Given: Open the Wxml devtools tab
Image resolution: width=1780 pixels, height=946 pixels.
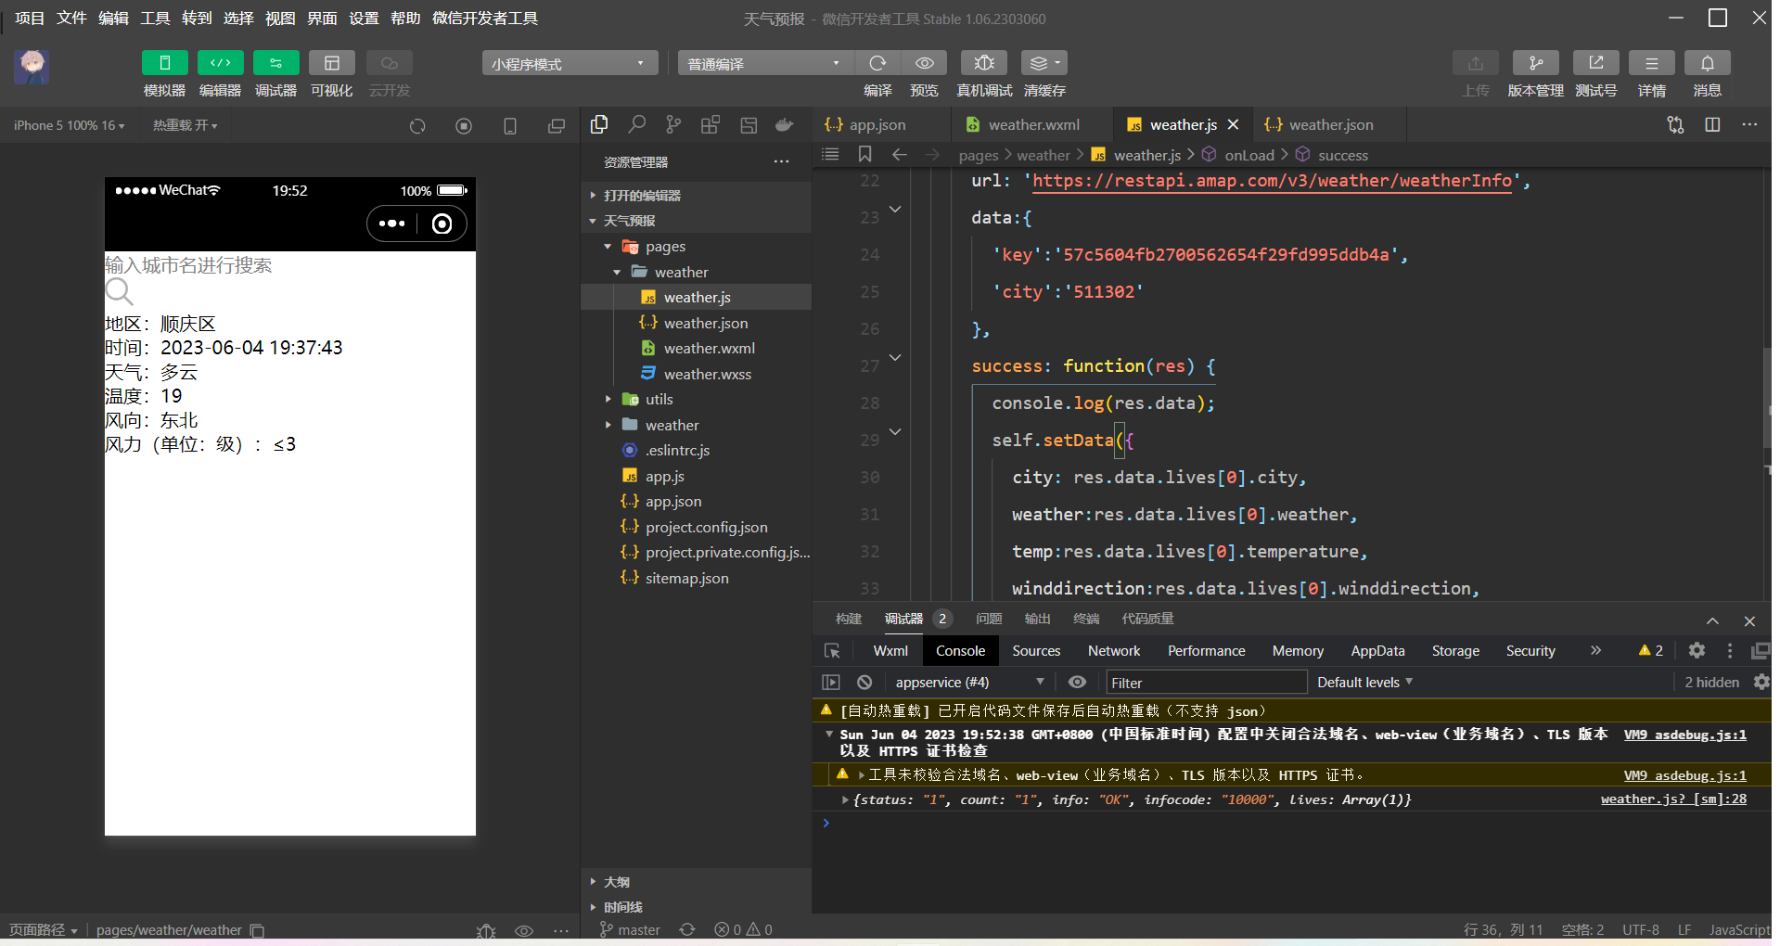Looking at the screenshot, I should [890, 651].
